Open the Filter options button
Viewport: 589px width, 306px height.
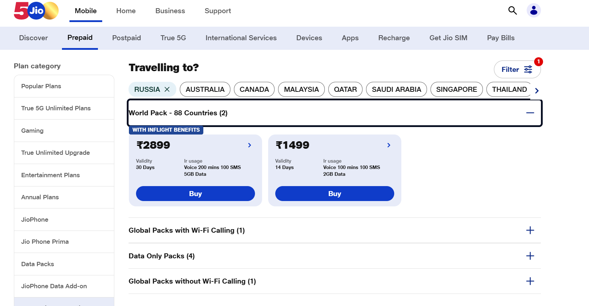(517, 69)
